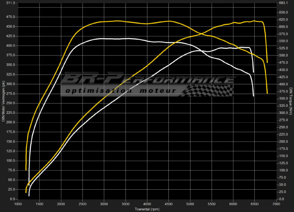The height and width of the screenshot is (212, 294).
Task: Click the BR-Performance watermark logo
Action: (x=147, y=79)
